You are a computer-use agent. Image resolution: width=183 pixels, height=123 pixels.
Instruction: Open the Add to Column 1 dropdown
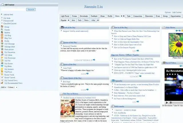click(x=13, y=87)
